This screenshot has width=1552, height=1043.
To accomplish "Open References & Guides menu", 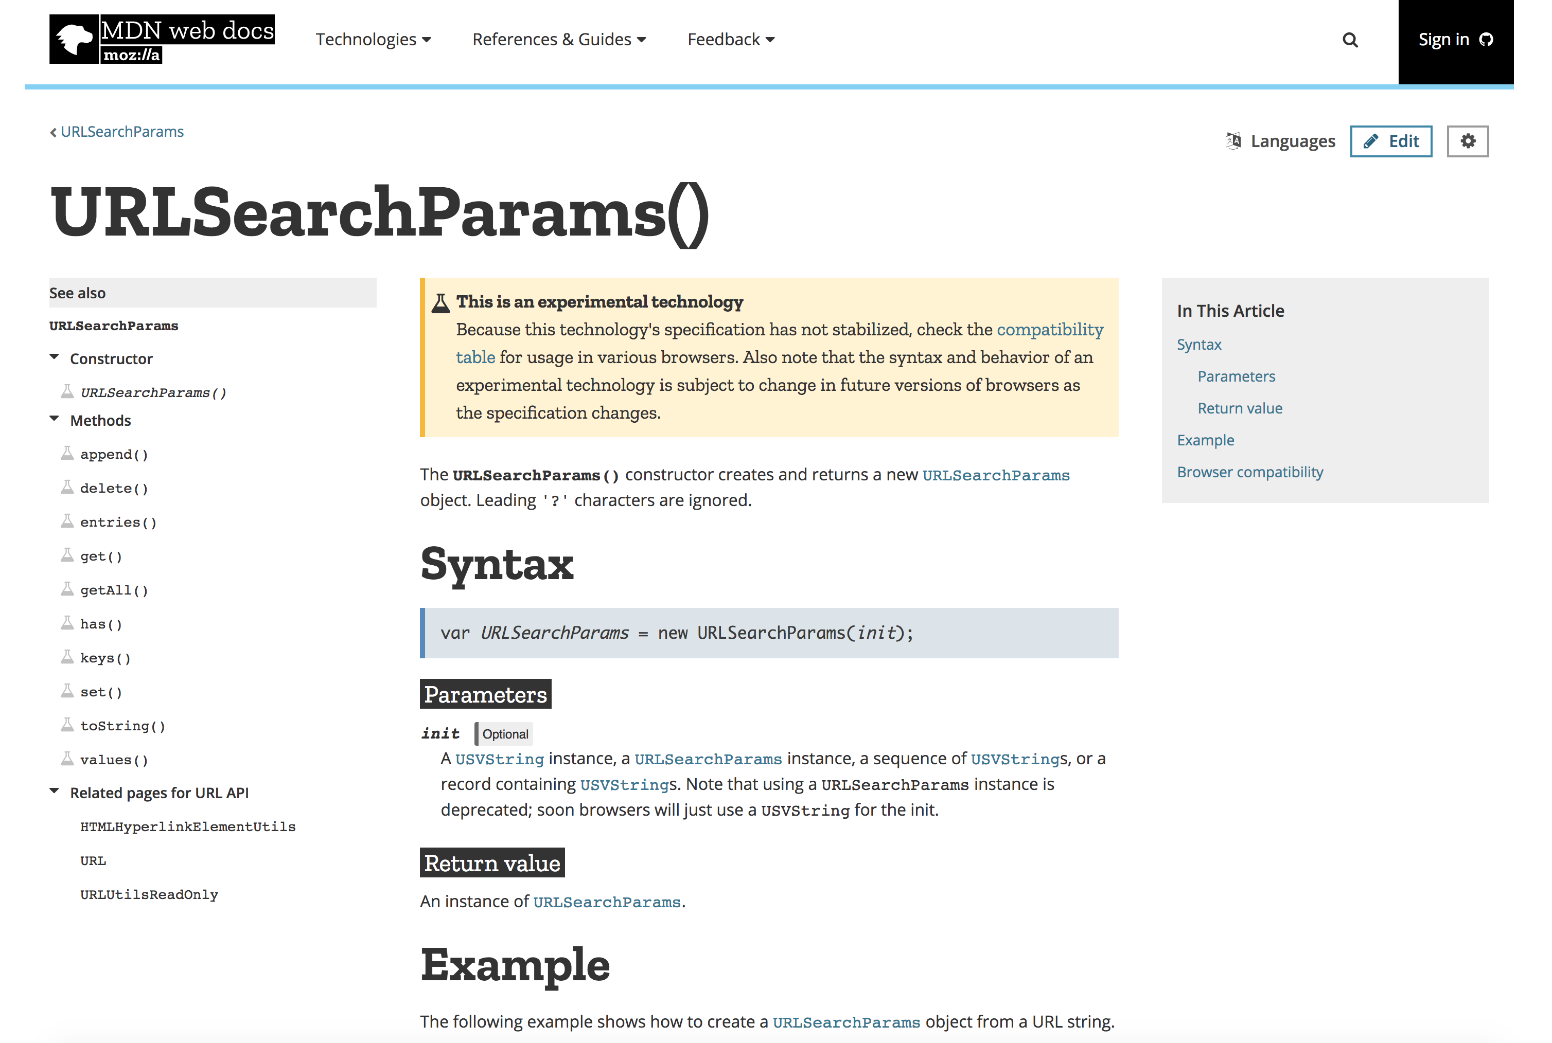I will (558, 40).
